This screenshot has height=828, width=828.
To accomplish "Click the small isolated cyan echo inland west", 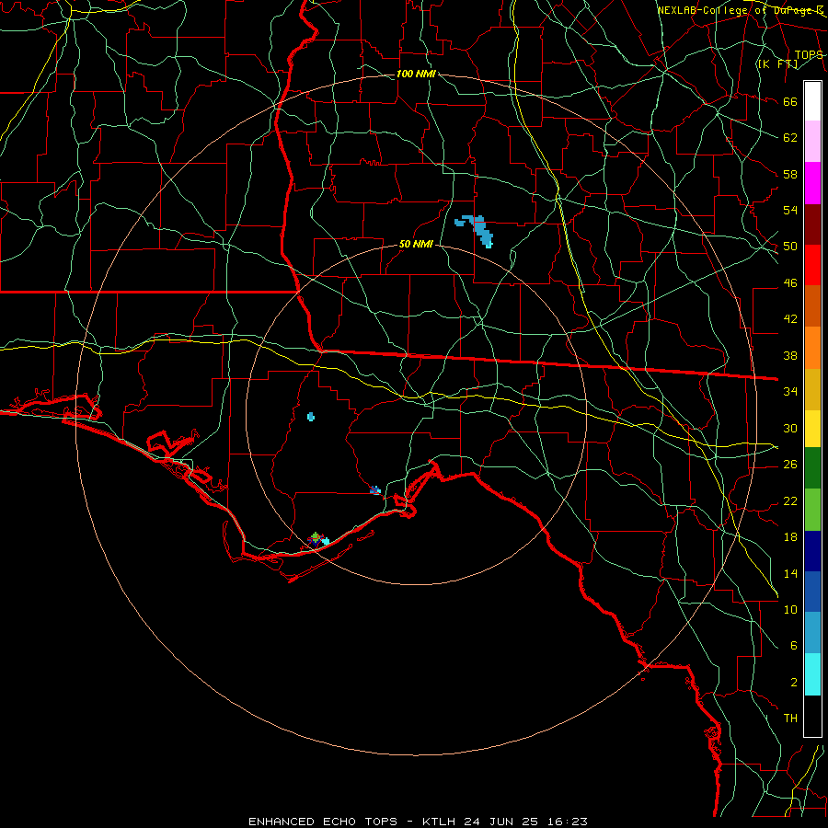I will pyautogui.click(x=311, y=417).
